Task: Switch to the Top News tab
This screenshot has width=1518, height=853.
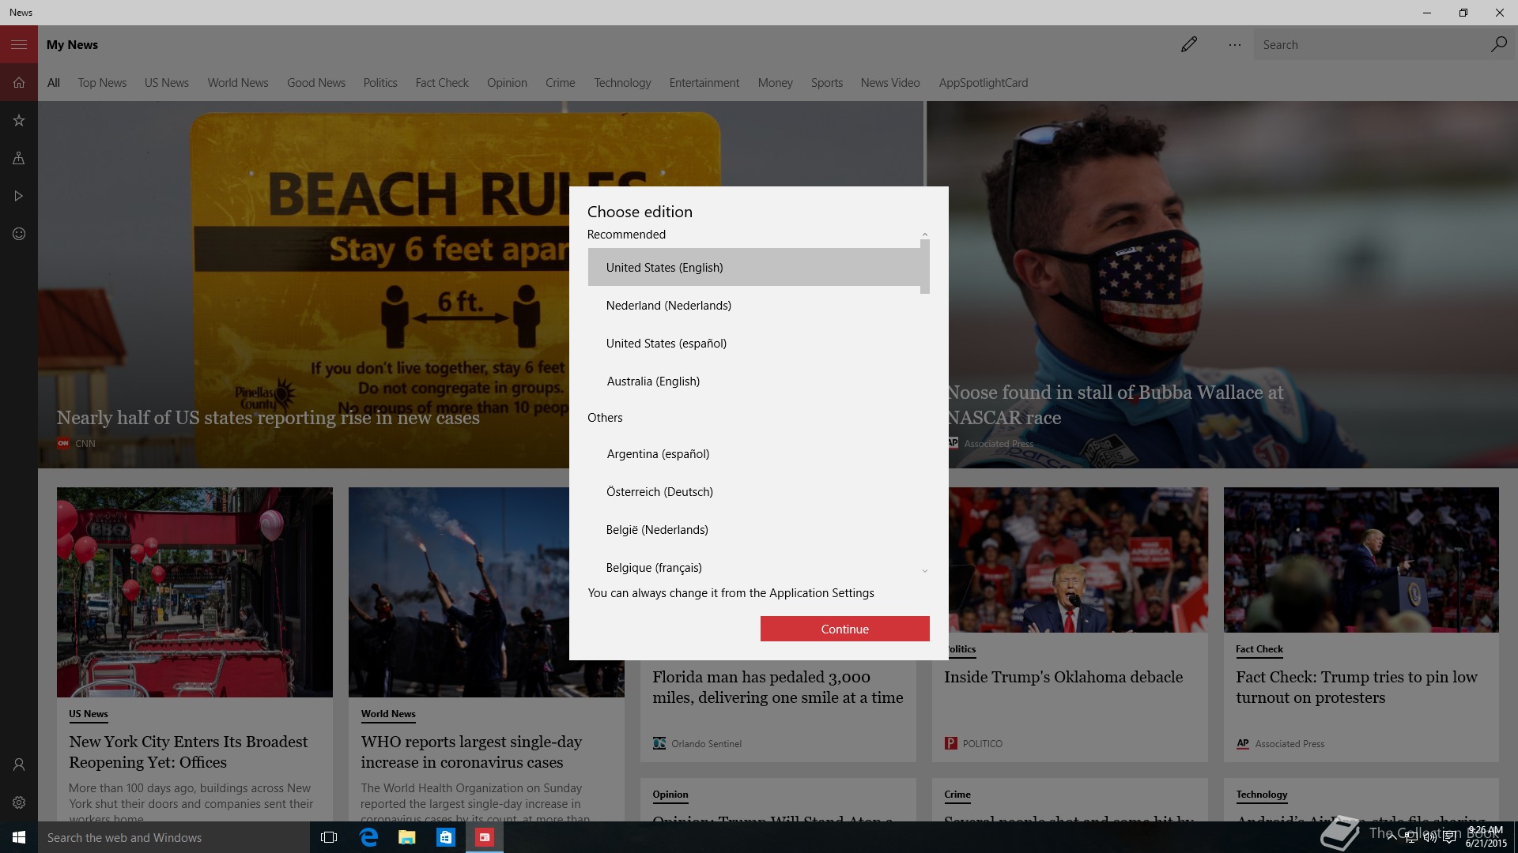Action: tap(102, 83)
